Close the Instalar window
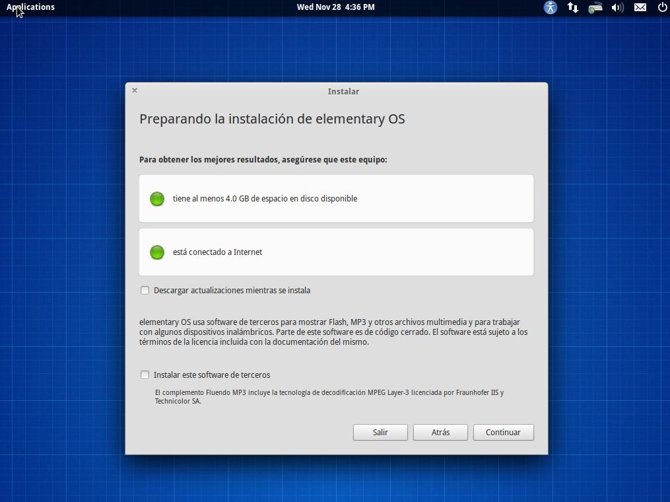This screenshot has height=502, width=670. tap(135, 90)
